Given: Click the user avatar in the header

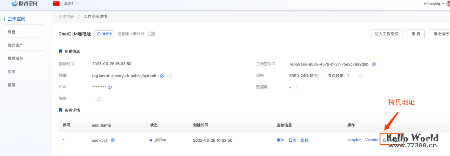Looking at the screenshot, I should [448, 4].
